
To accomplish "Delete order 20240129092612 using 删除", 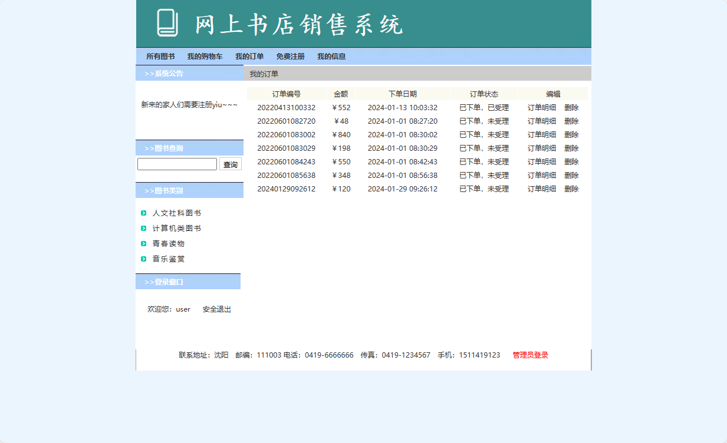I will click(571, 189).
